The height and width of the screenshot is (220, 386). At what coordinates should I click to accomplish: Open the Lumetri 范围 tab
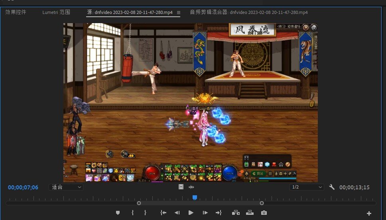coord(56,12)
